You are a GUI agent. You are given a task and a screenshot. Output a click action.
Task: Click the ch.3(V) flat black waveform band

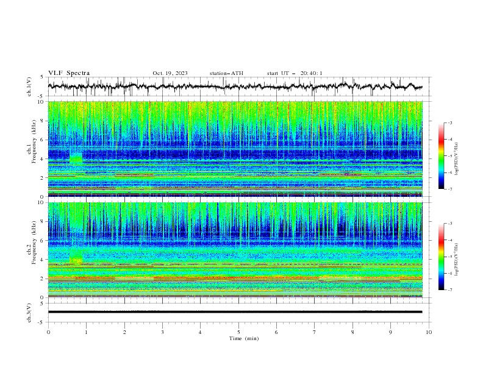[x=235, y=312]
